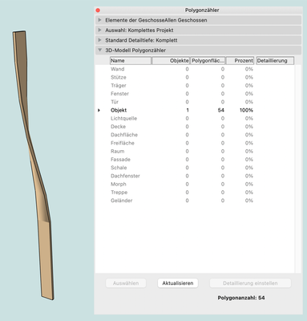Select the Stütze row
The width and height of the screenshot is (307, 321).
click(195, 77)
